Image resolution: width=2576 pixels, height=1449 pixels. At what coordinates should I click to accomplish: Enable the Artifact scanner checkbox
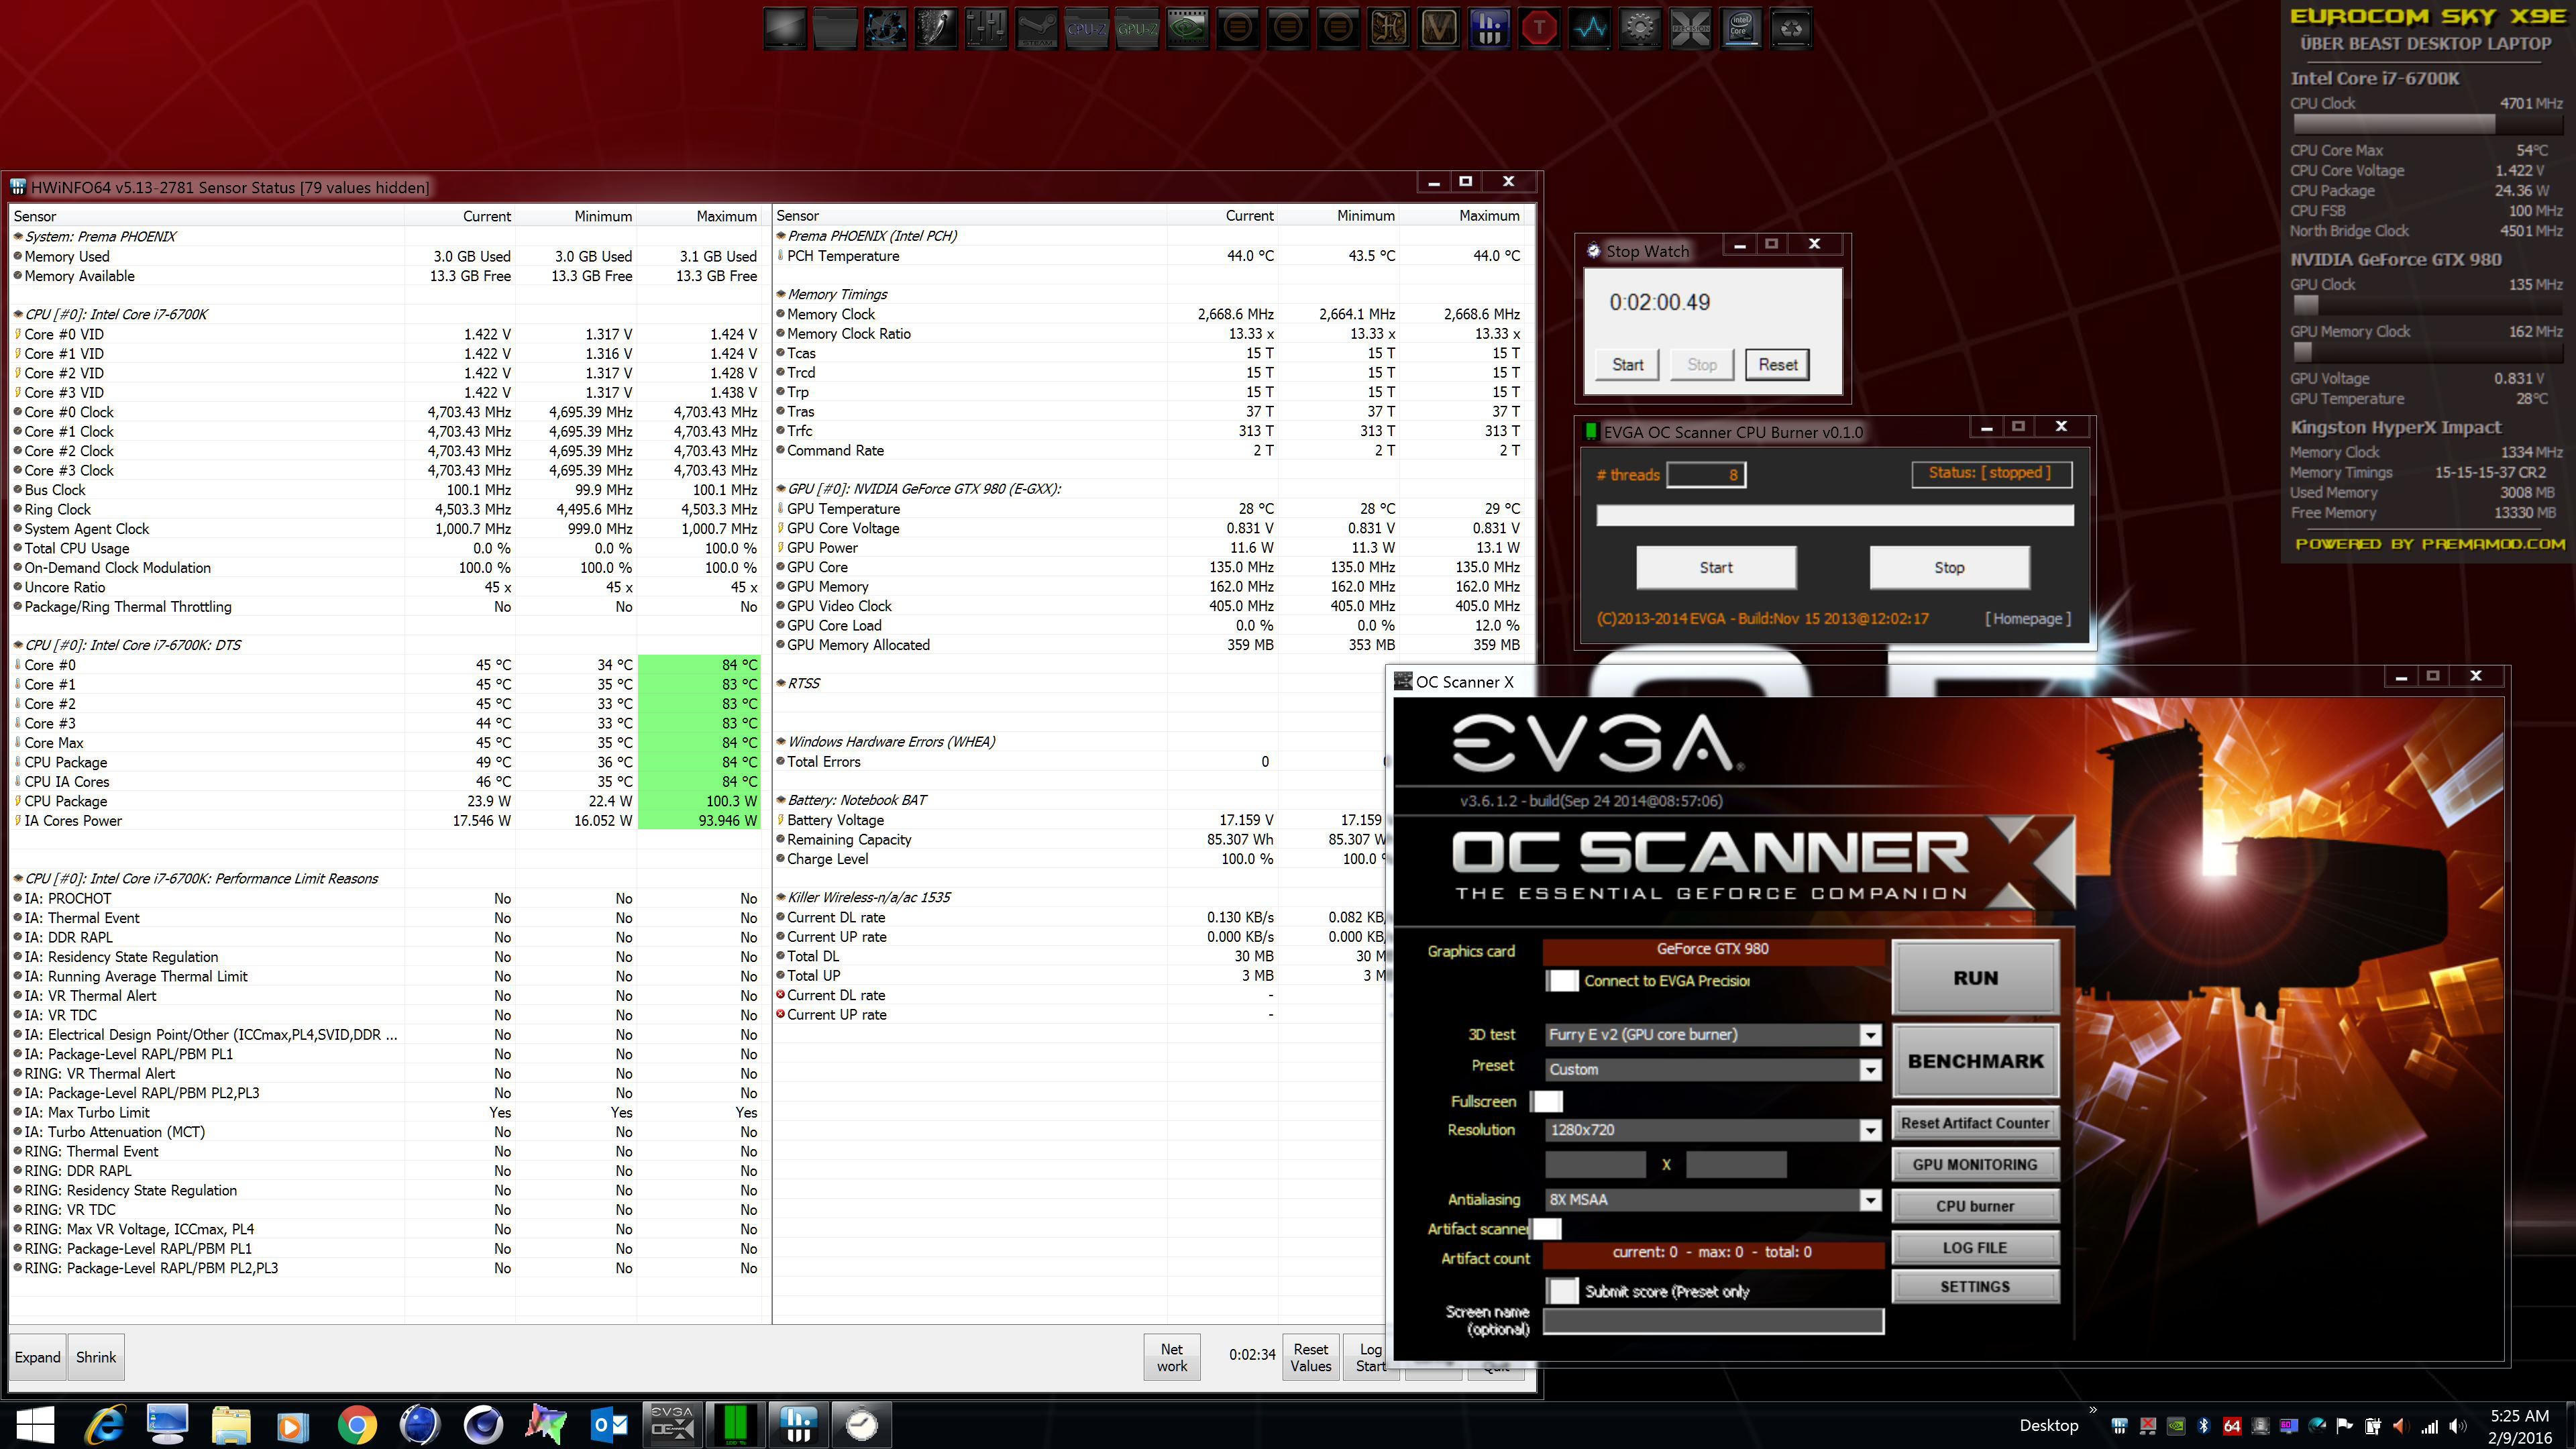coord(1546,1229)
